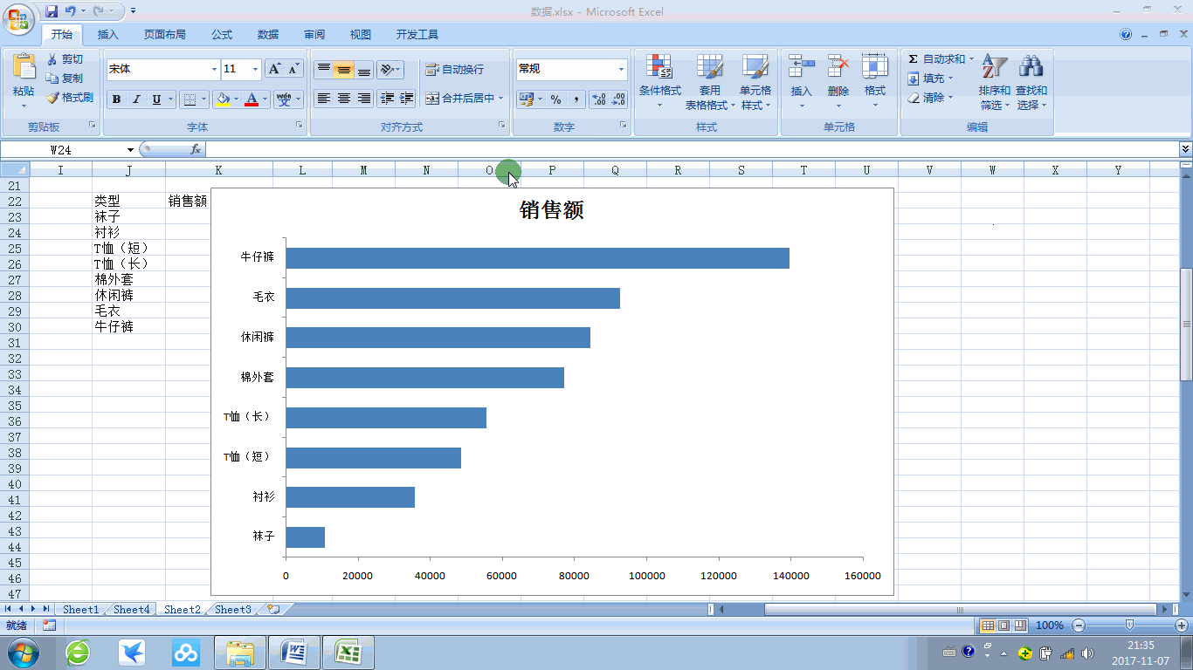
Task: Click the Increase Font Size icon
Action: (273, 69)
